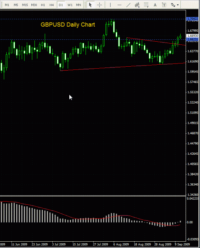Expand the arrows dropdown arrow
This screenshot has width=200, height=248.
(x=178, y=5)
